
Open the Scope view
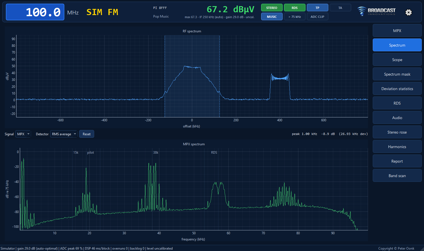[397, 60]
